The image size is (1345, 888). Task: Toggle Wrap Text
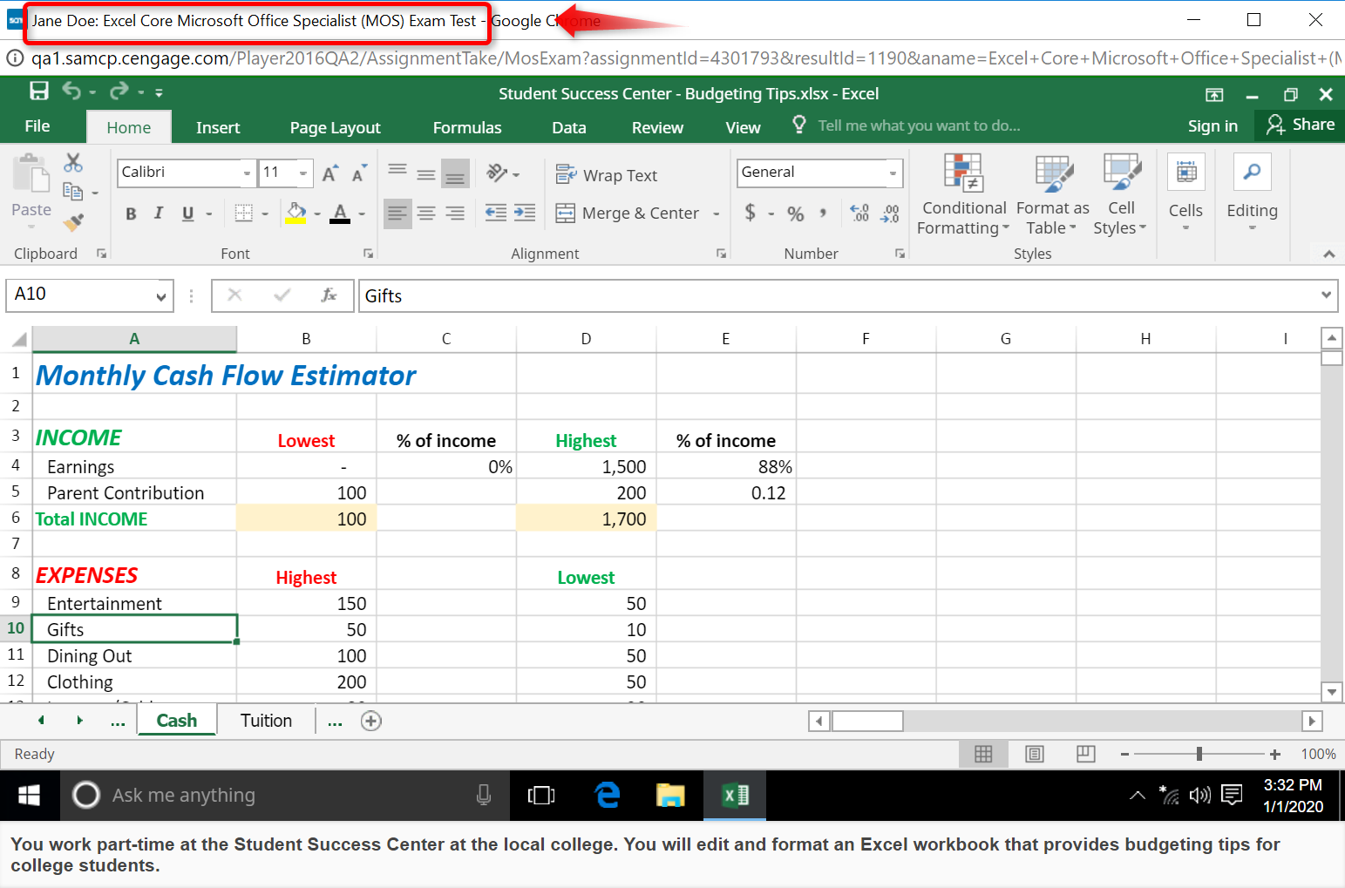point(607,175)
